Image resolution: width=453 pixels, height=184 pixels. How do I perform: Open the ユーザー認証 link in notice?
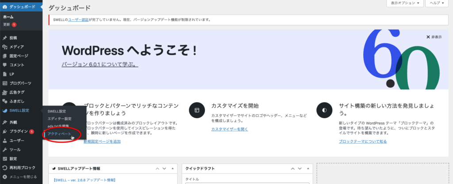click(x=78, y=20)
